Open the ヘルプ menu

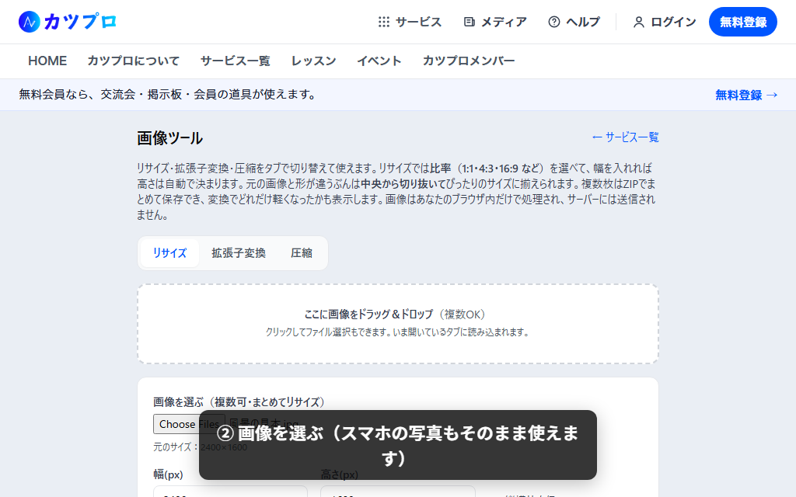(x=574, y=22)
